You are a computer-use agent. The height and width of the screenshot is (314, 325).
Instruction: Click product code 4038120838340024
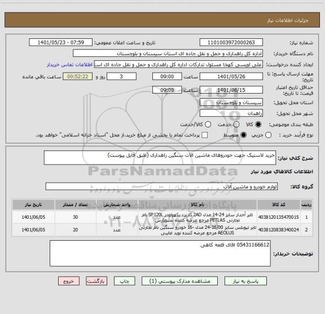(x=278, y=229)
